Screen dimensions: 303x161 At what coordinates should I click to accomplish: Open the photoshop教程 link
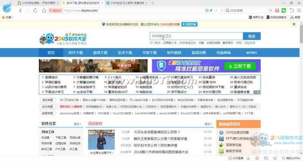(70, 113)
